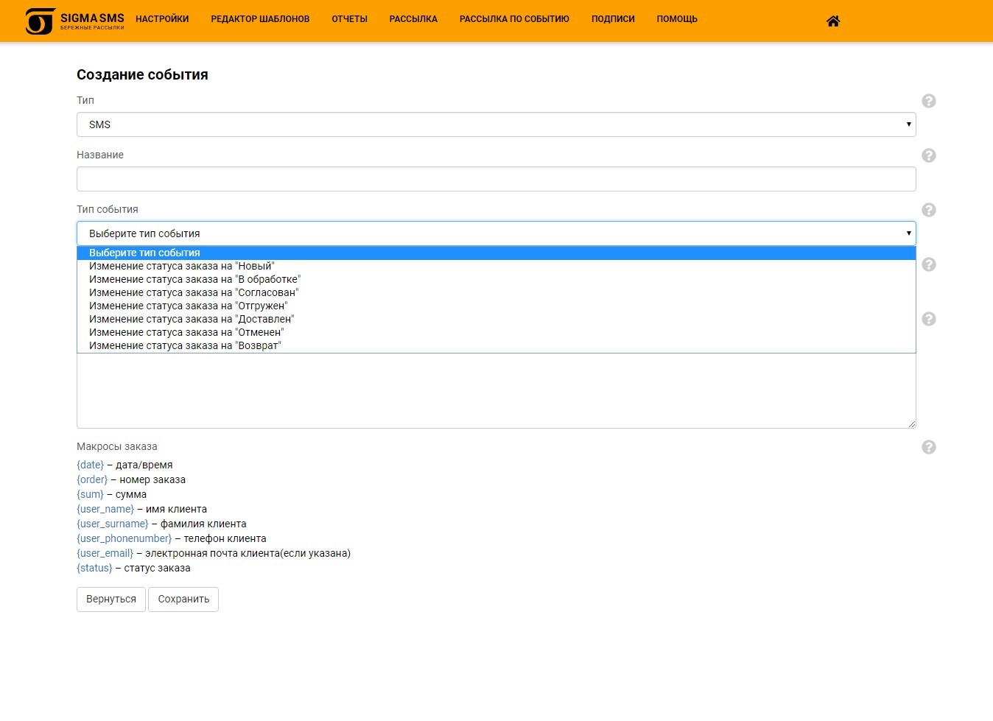Go to Рассылка по событию menu
The height and width of the screenshot is (721, 993).
point(514,19)
